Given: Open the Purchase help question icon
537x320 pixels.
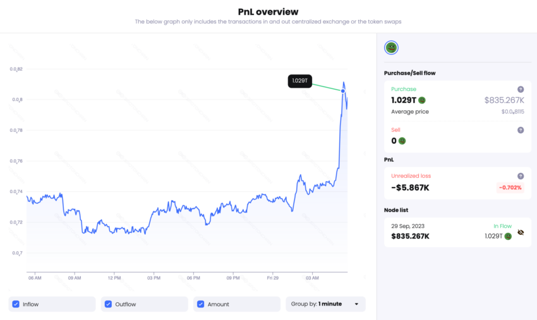Looking at the screenshot, I should click(521, 90).
